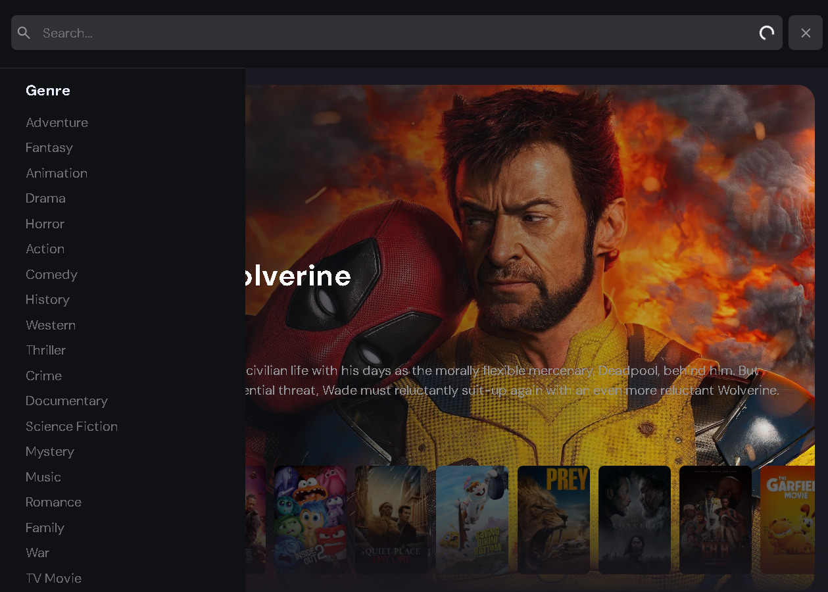Select the War genre
Image resolution: width=828 pixels, height=592 pixels.
37,553
